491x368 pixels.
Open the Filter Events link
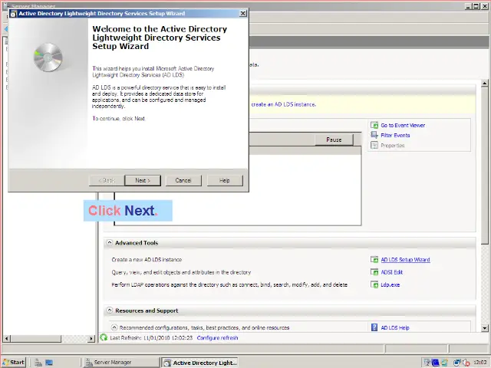pos(395,135)
